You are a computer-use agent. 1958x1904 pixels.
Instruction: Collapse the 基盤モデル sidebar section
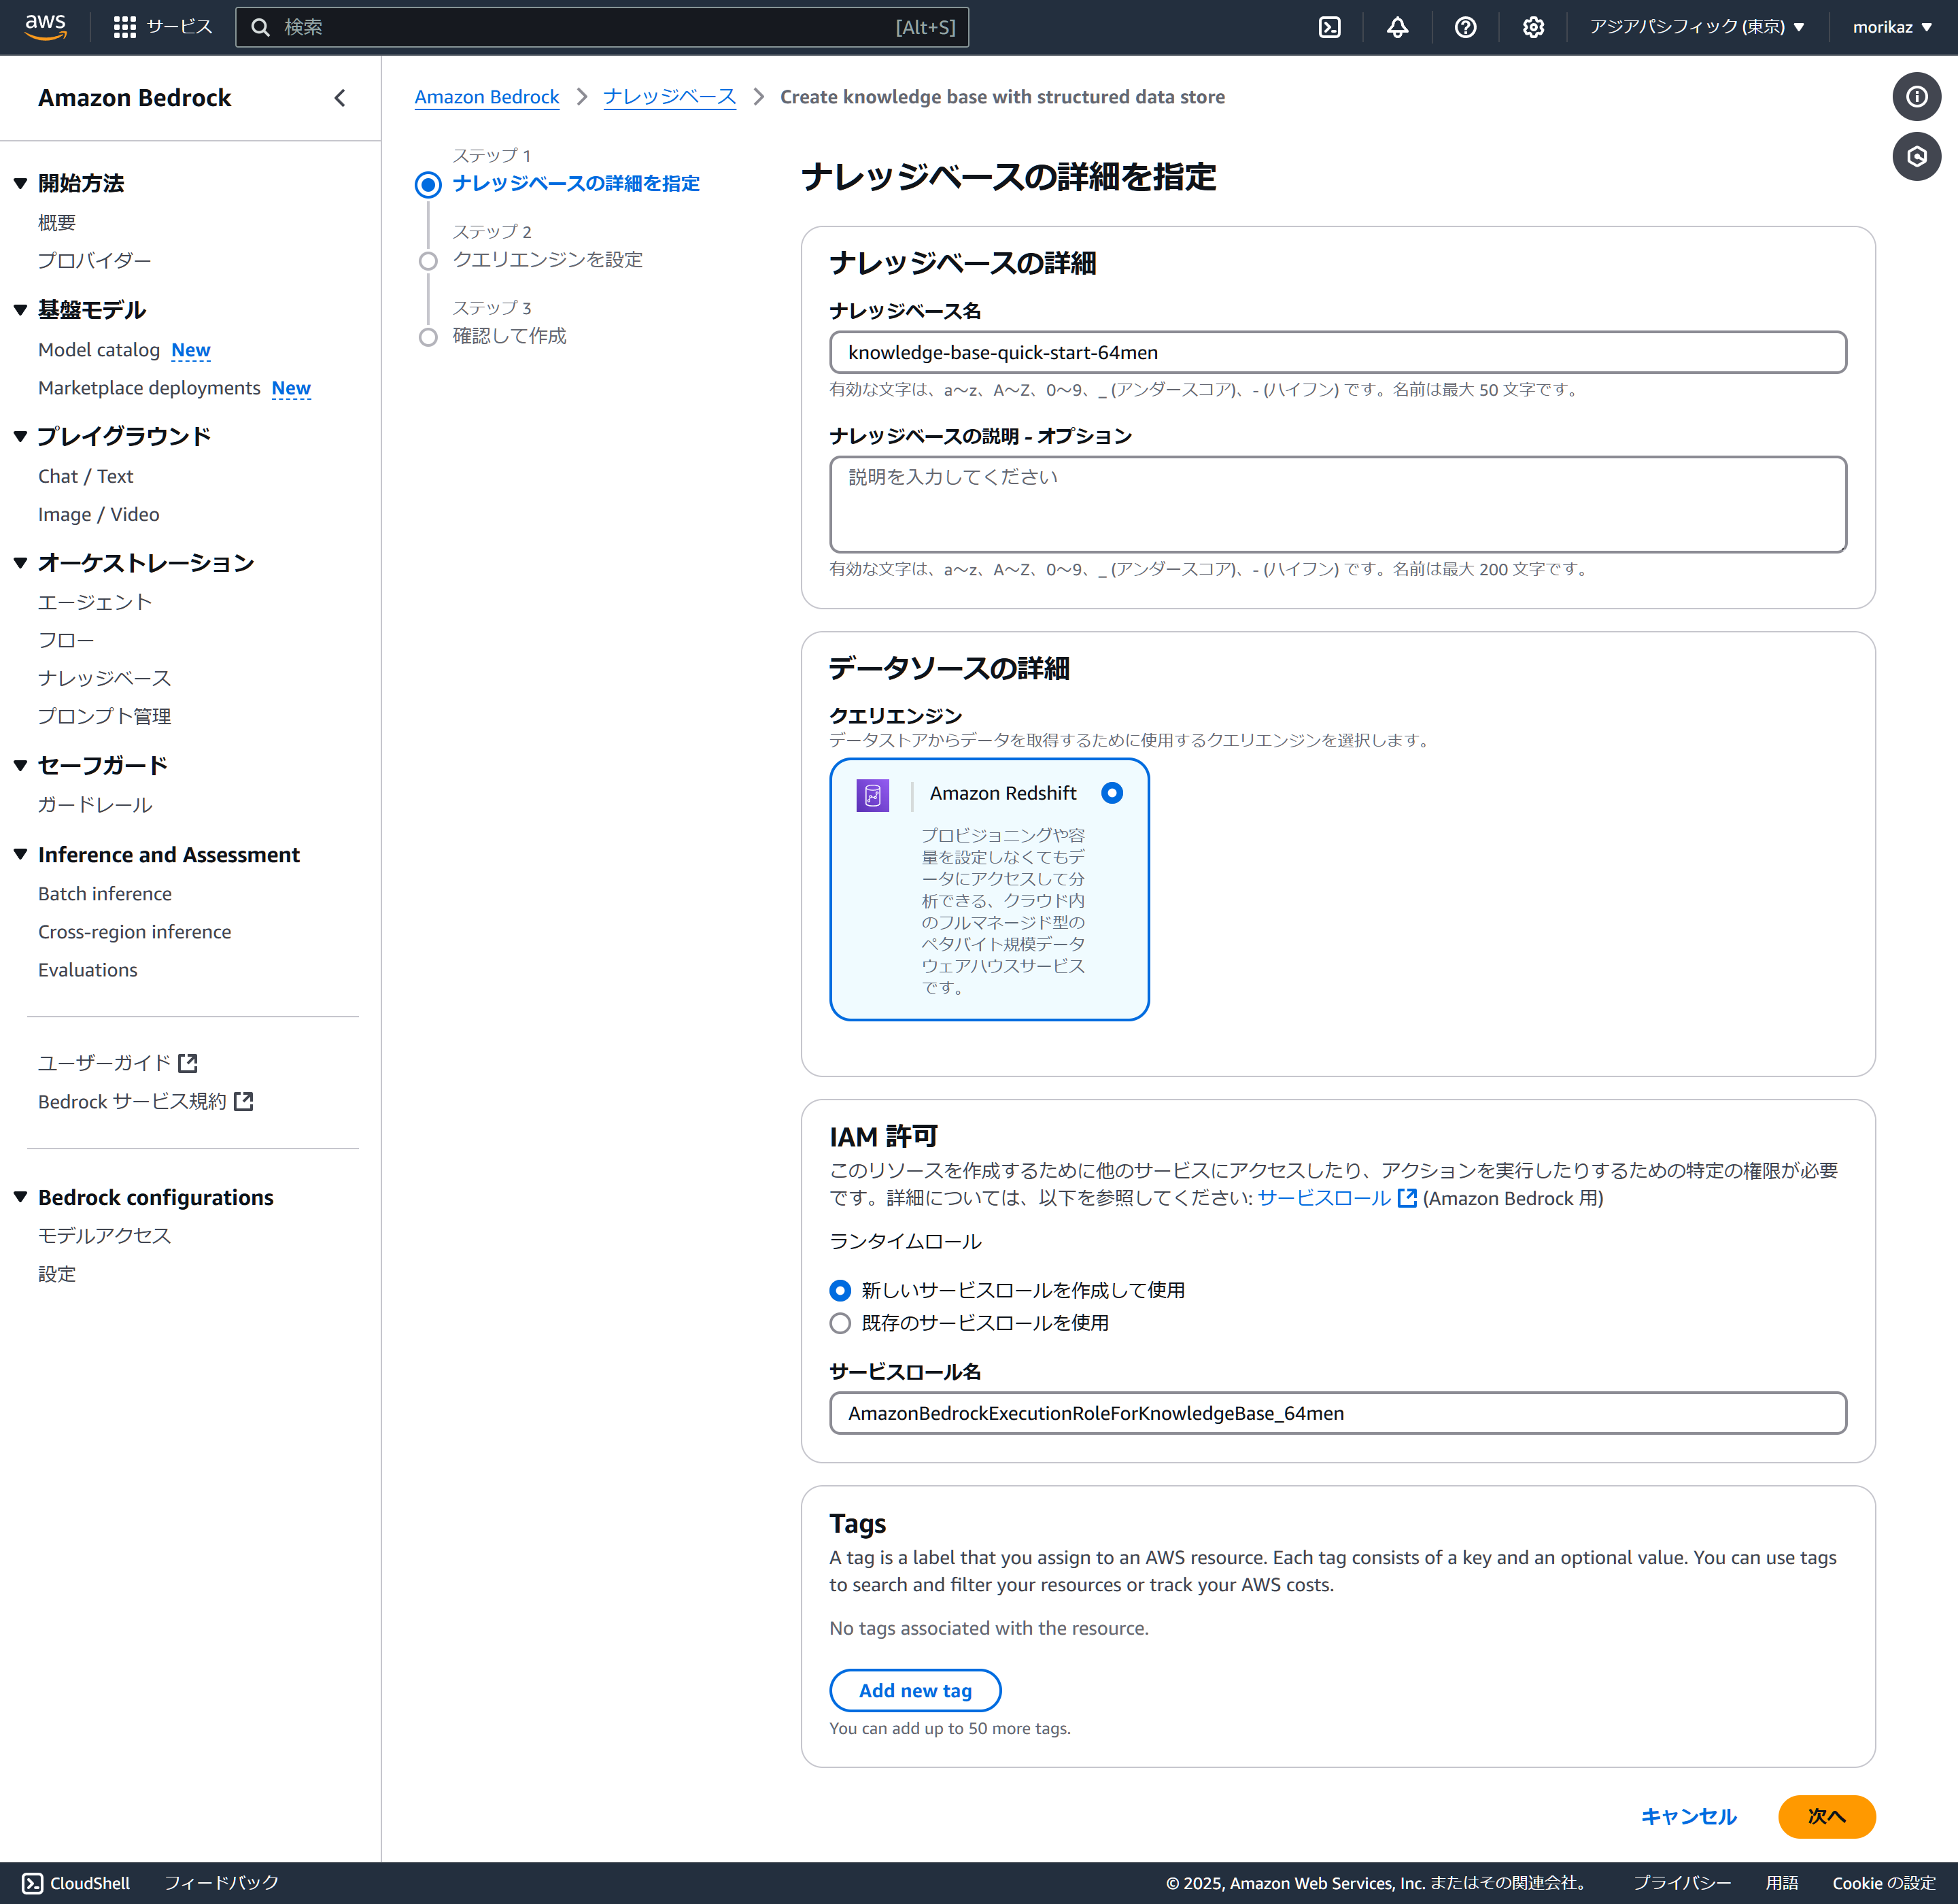(x=20, y=310)
